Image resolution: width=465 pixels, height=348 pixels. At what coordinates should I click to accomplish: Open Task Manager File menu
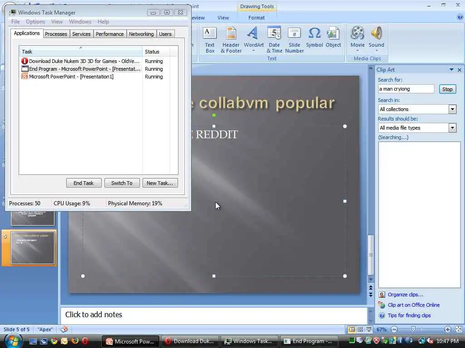point(15,22)
